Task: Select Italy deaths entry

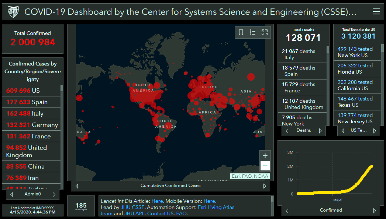Action: (x=302, y=54)
